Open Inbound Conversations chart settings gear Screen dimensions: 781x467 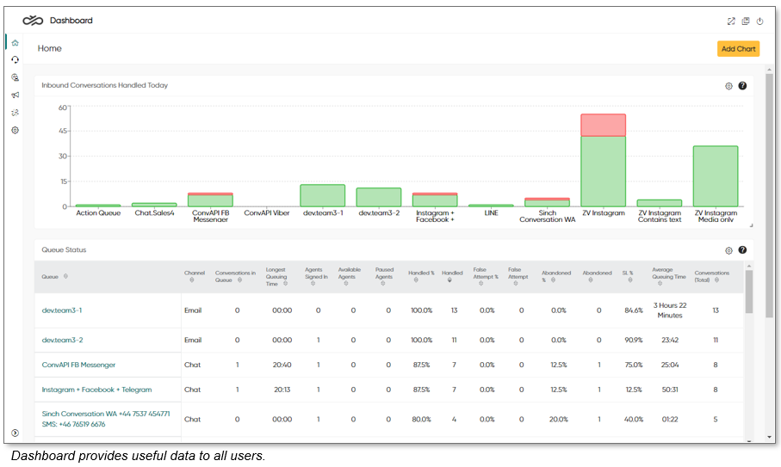click(728, 86)
